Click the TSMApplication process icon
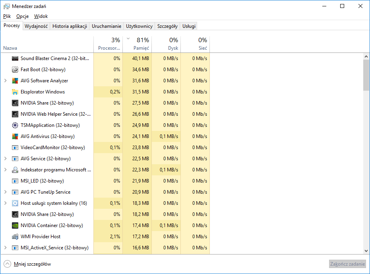 (x=15, y=125)
